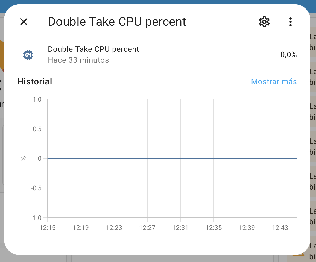Click the 12:43 timestamp on the graph
Image resolution: width=316 pixels, height=262 pixels.
point(280,228)
